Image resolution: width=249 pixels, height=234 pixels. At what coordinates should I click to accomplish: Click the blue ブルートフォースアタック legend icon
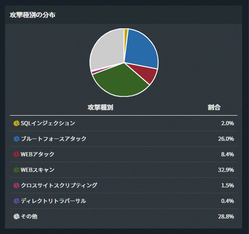pyautogui.click(x=16, y=139)
